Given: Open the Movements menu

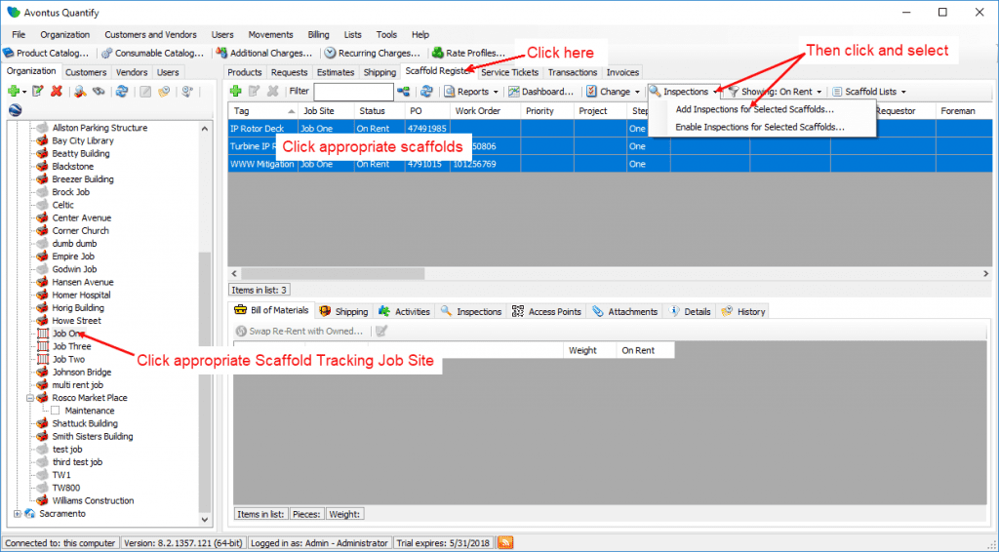Looking at the screenshot, I should click(271, 34).
